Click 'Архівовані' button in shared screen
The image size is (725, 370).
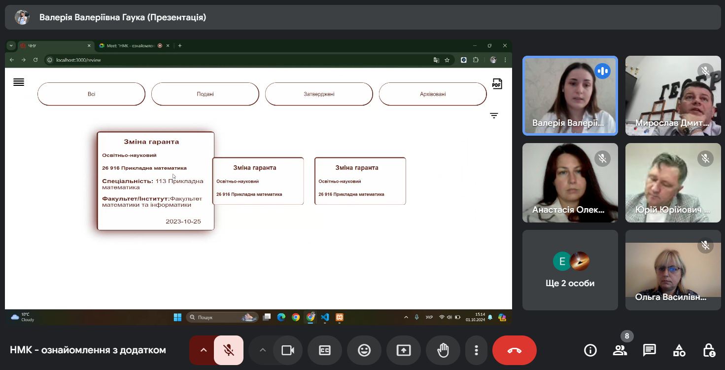(x=433, y=94)
